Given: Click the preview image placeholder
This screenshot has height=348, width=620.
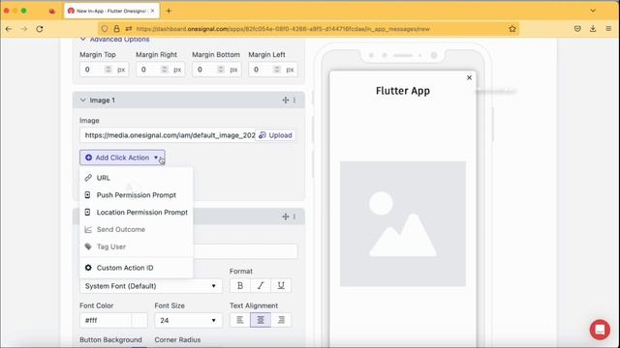Looking at the screenshot, I should click(403, 223).
